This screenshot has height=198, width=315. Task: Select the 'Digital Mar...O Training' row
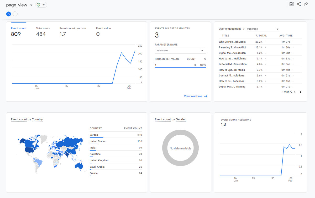tap(260, 87)
